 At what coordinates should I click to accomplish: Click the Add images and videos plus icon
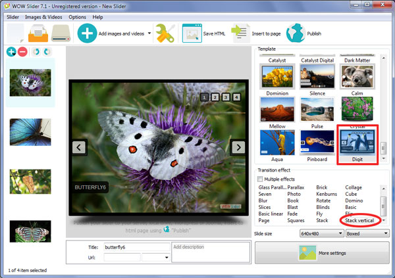[87, 34]
